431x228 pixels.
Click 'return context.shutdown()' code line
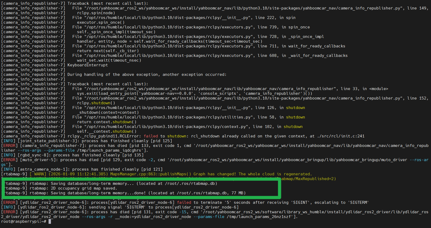coord(107,122)
